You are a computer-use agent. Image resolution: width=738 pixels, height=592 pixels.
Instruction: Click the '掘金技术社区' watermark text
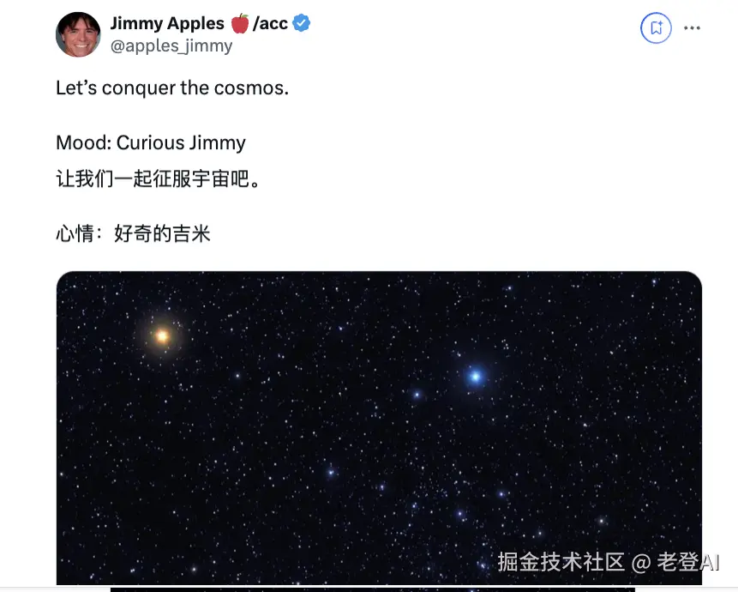561,562
